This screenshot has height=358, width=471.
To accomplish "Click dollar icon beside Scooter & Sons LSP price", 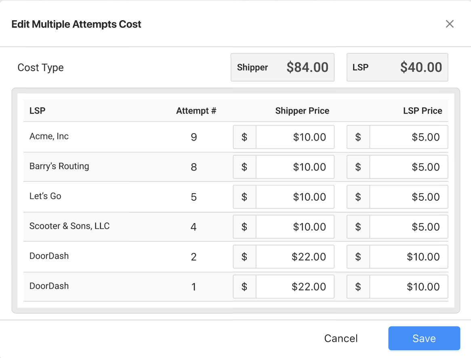I will (358, 227).
